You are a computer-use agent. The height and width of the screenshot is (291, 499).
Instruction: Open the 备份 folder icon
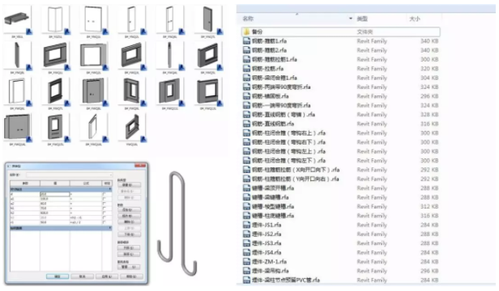point(246,32)
